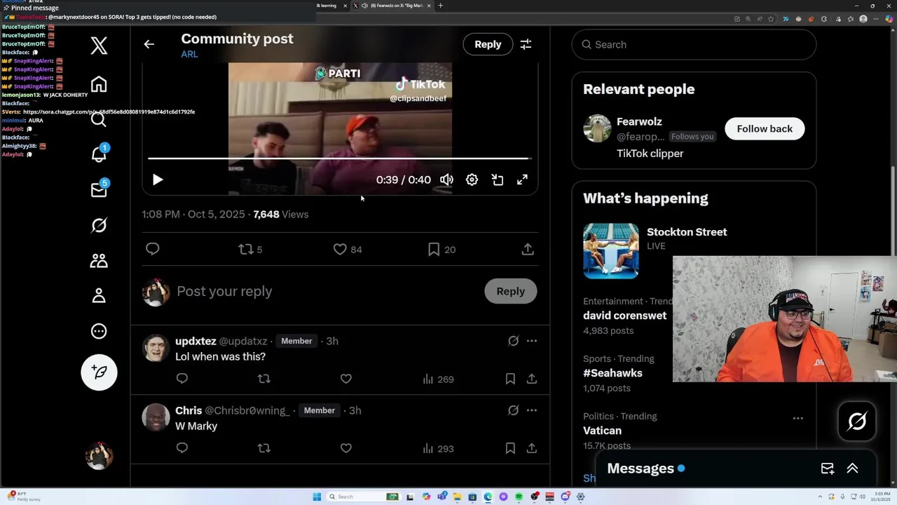The width and height of the screenshot is (897, 505).
Task: Click the Reply button in the header
Action: pyautogui.click(x=488, y=44)
